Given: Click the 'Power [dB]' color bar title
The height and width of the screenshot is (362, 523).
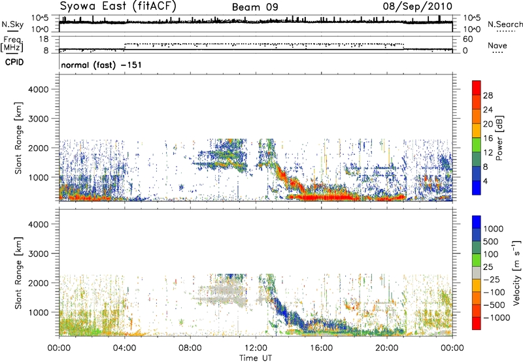Looking at the screenshot, I should click(x=499, y=138).
